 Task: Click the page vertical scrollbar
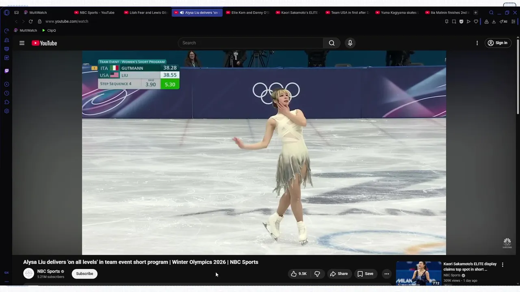pyautogui.click(x=518, y=77)
